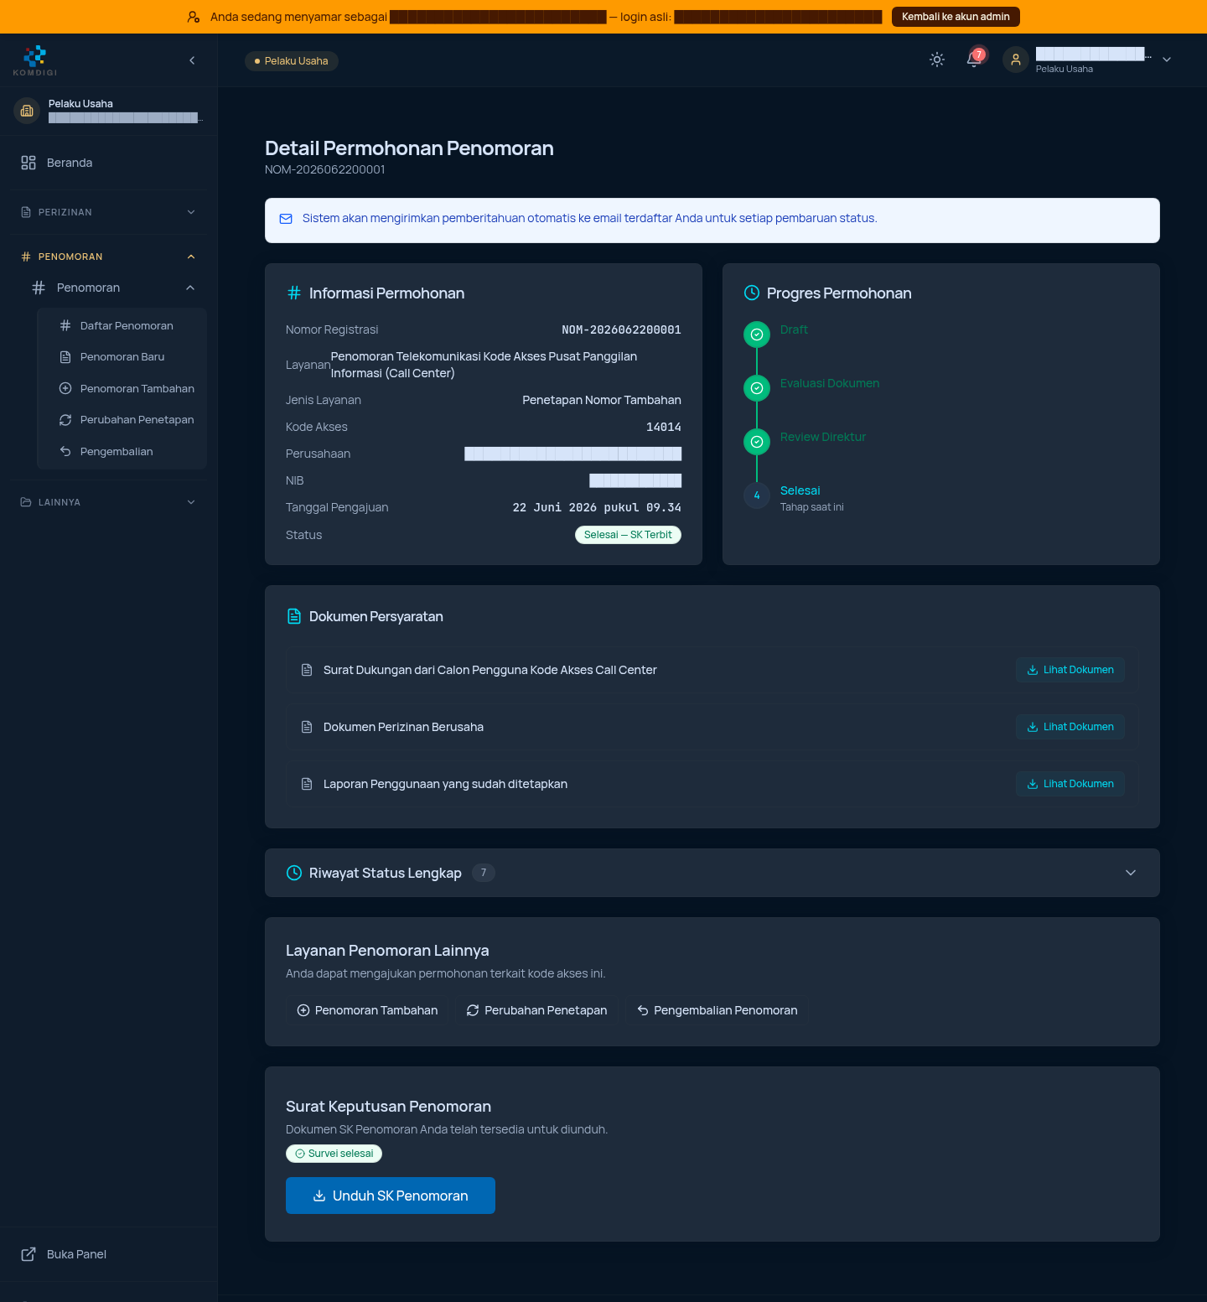
Task: Toggle light theme with sun icon
Action: tap(937, 60)
